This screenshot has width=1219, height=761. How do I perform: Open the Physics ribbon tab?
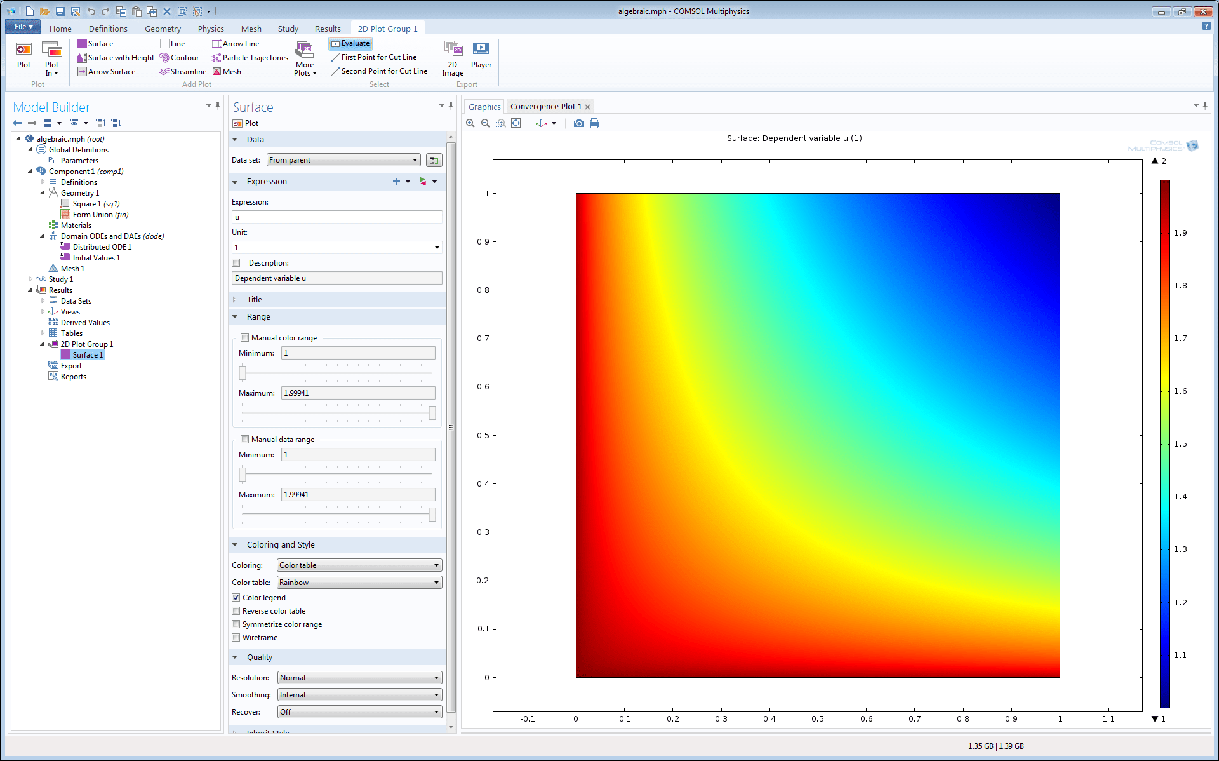pos(211,29)
